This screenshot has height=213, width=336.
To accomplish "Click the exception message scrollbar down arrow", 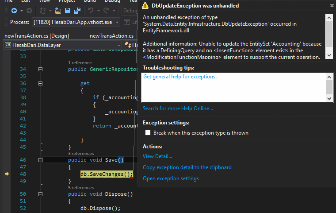I will (329, 55).
